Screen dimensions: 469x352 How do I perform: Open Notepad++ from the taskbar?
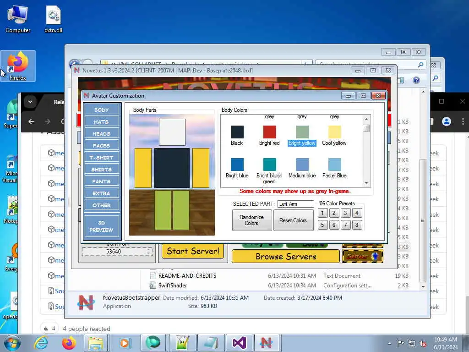pyautogui.click(x=183, y=343)
